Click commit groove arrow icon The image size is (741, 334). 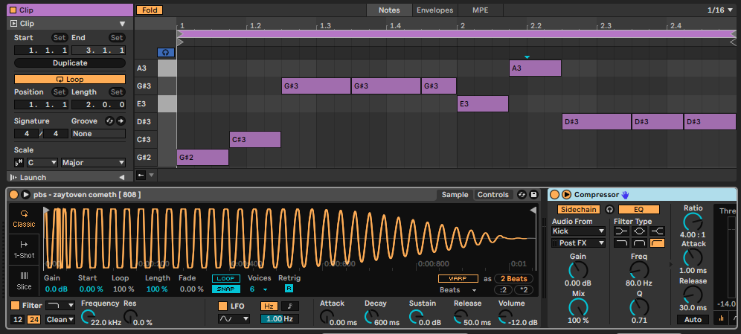(x=121, y=121)
